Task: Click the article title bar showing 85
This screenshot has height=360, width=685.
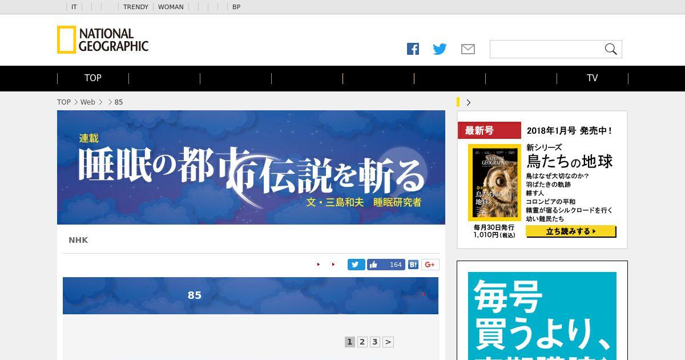Action: click(x=251, y=295)
